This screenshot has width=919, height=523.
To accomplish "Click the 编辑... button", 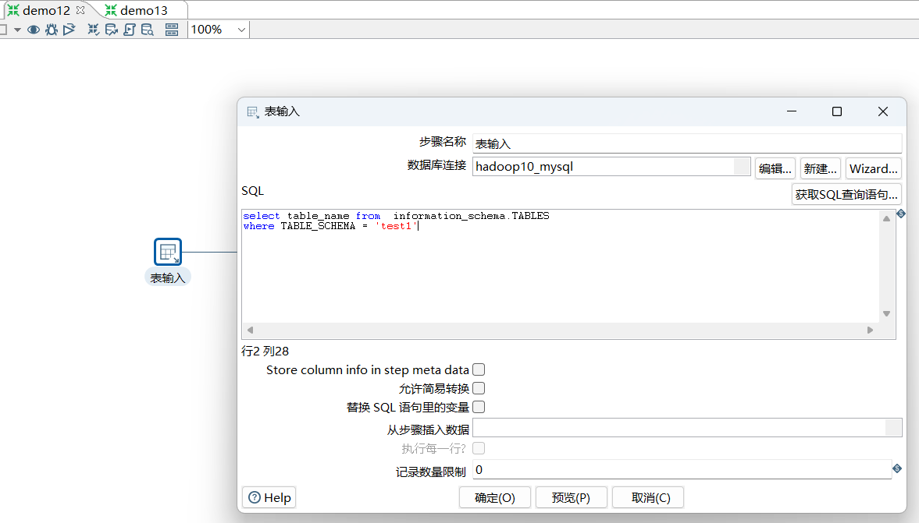I will pos(775,168).
